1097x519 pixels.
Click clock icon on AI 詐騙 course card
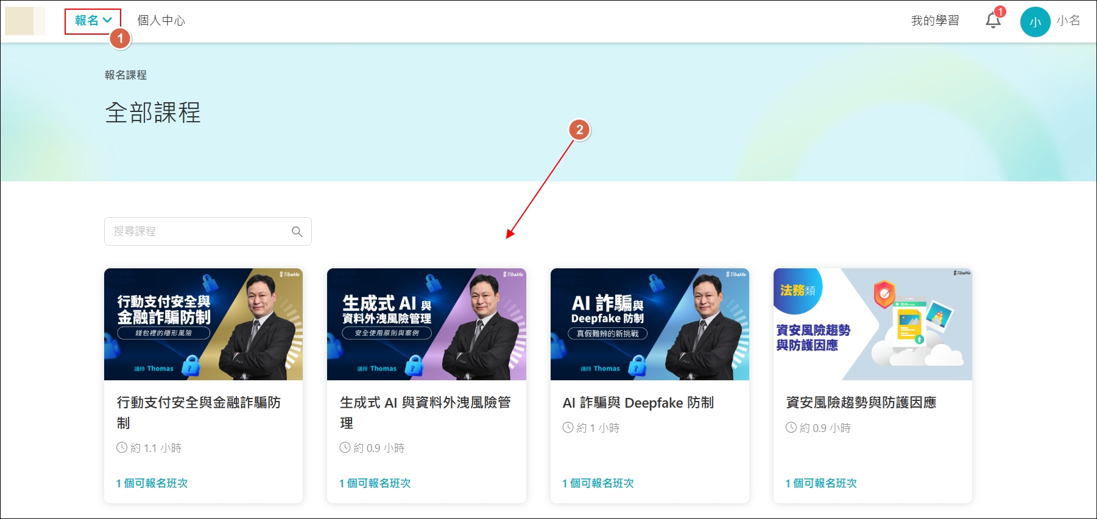pyautogui.click(x=568, y=428)
